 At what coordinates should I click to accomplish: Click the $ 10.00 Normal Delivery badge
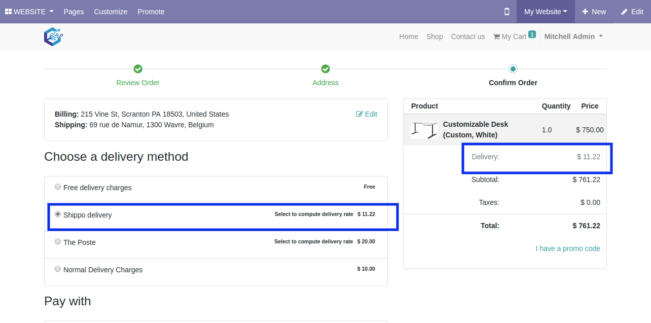[x=366, y=269]
